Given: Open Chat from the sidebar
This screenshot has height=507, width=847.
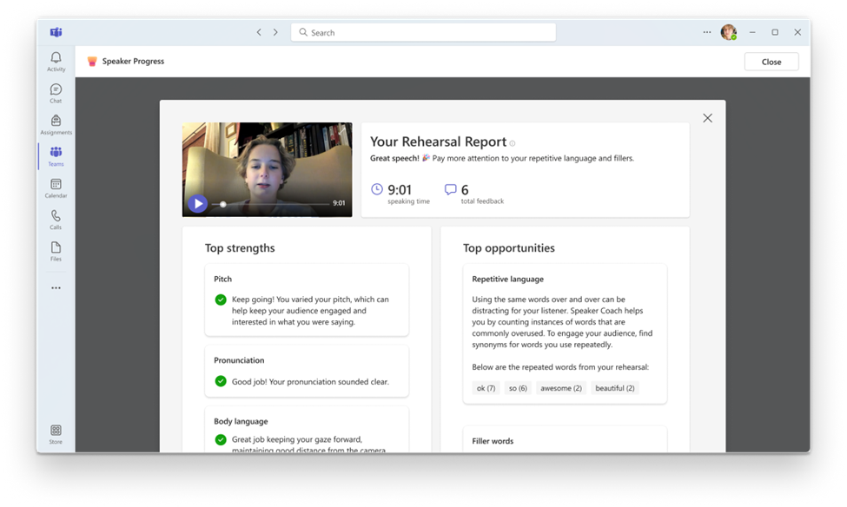Looking at the screenshot, I should 56,94.
